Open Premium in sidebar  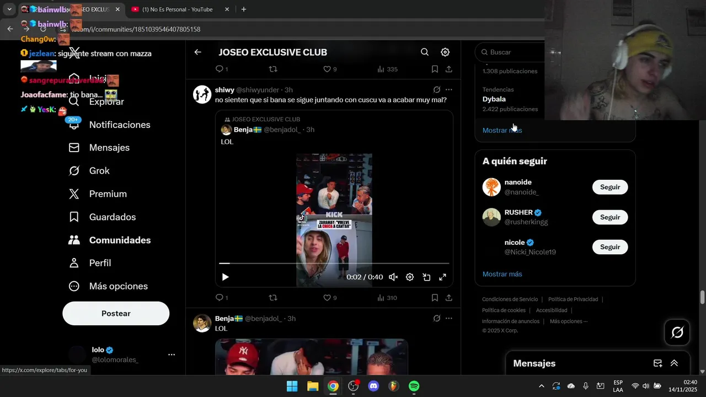tap(98, 194)
